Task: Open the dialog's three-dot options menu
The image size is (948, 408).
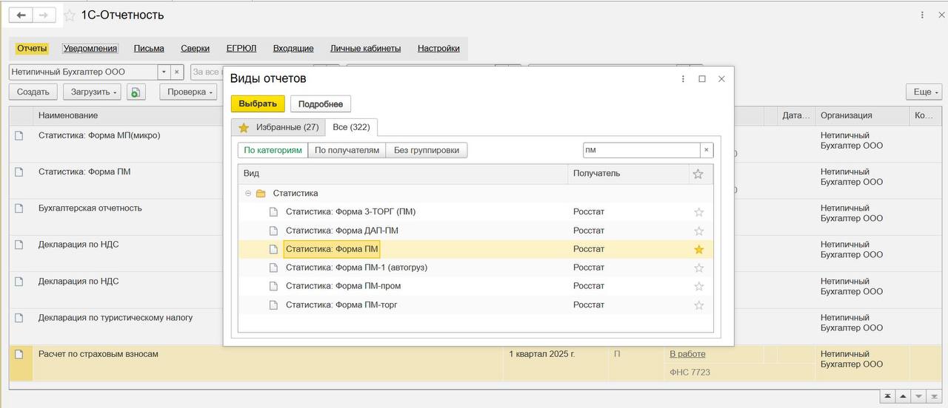Action: (683, 78)
